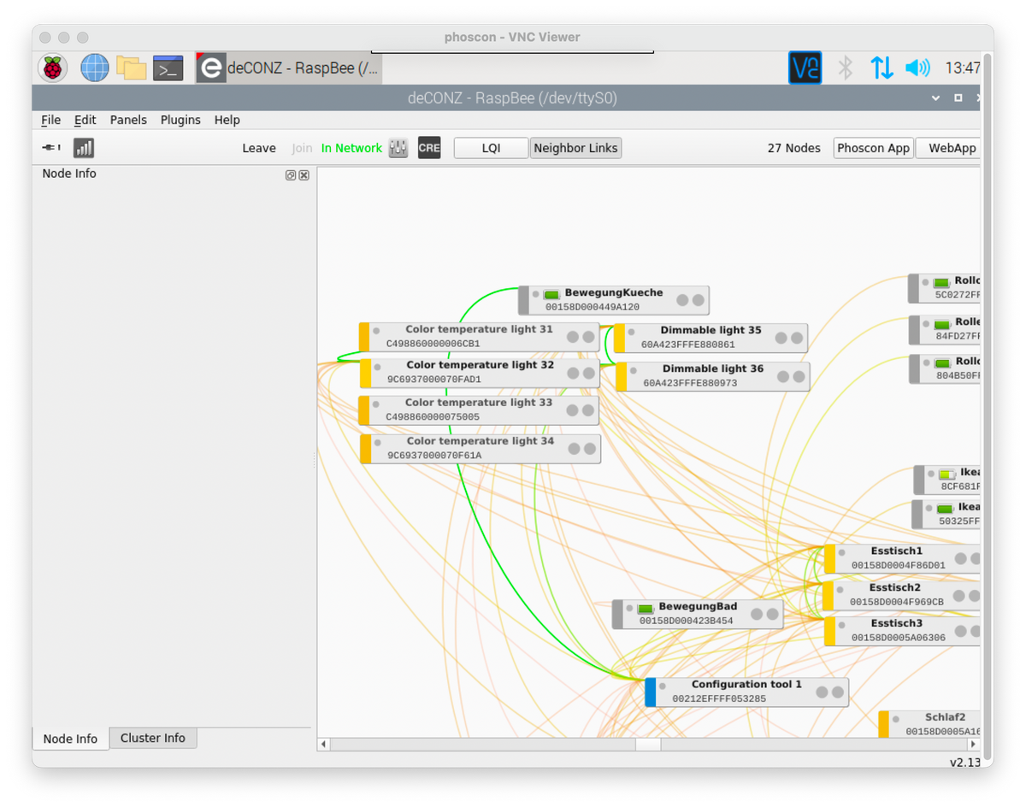The image size is (1026, 807).
Task: Open the file manager folder icon
Action: point(132,68)
